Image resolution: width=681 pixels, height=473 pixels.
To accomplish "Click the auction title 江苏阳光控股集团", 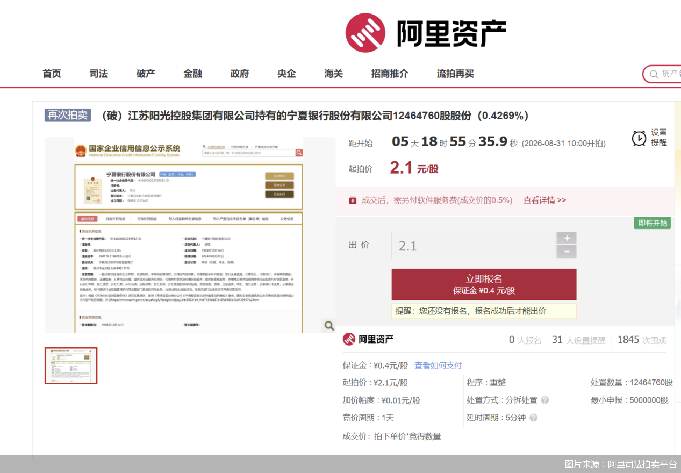I will click(x=314, y=116).
